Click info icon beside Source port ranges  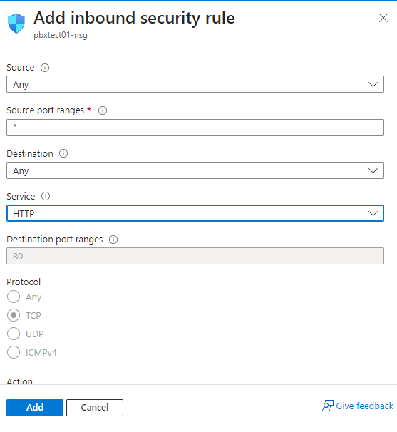[x=103, y=110]
